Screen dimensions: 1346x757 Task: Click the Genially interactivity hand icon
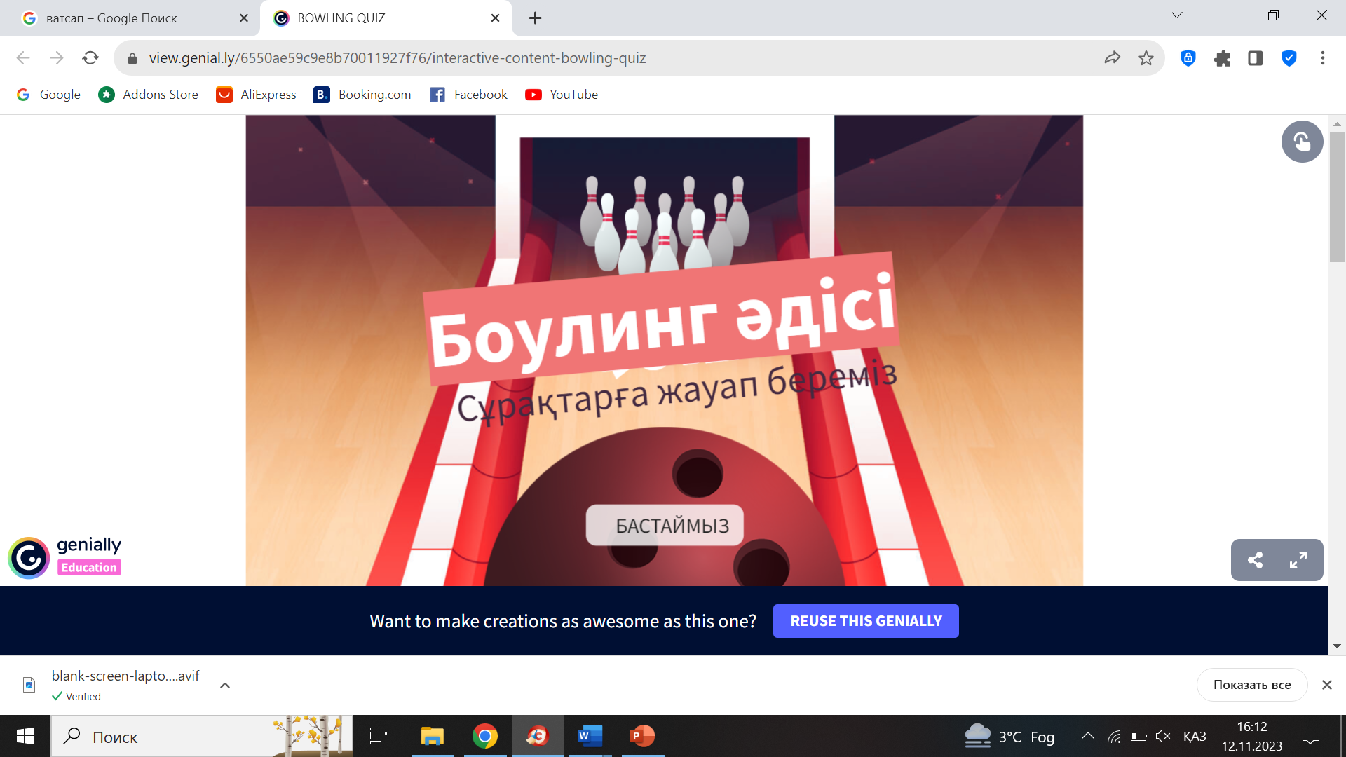[x=1302, y=142]
